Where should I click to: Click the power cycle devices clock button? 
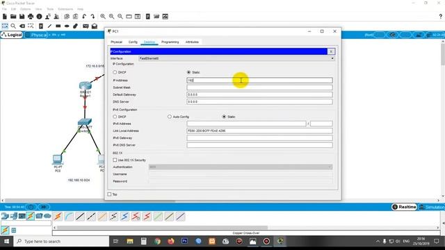pyautogui.click(x=31, y=207)
